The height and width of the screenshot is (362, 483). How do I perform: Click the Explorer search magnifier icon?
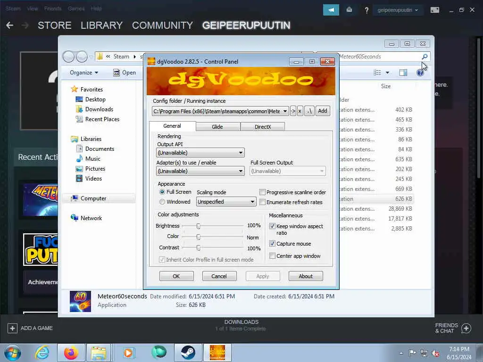click(425, 57)
